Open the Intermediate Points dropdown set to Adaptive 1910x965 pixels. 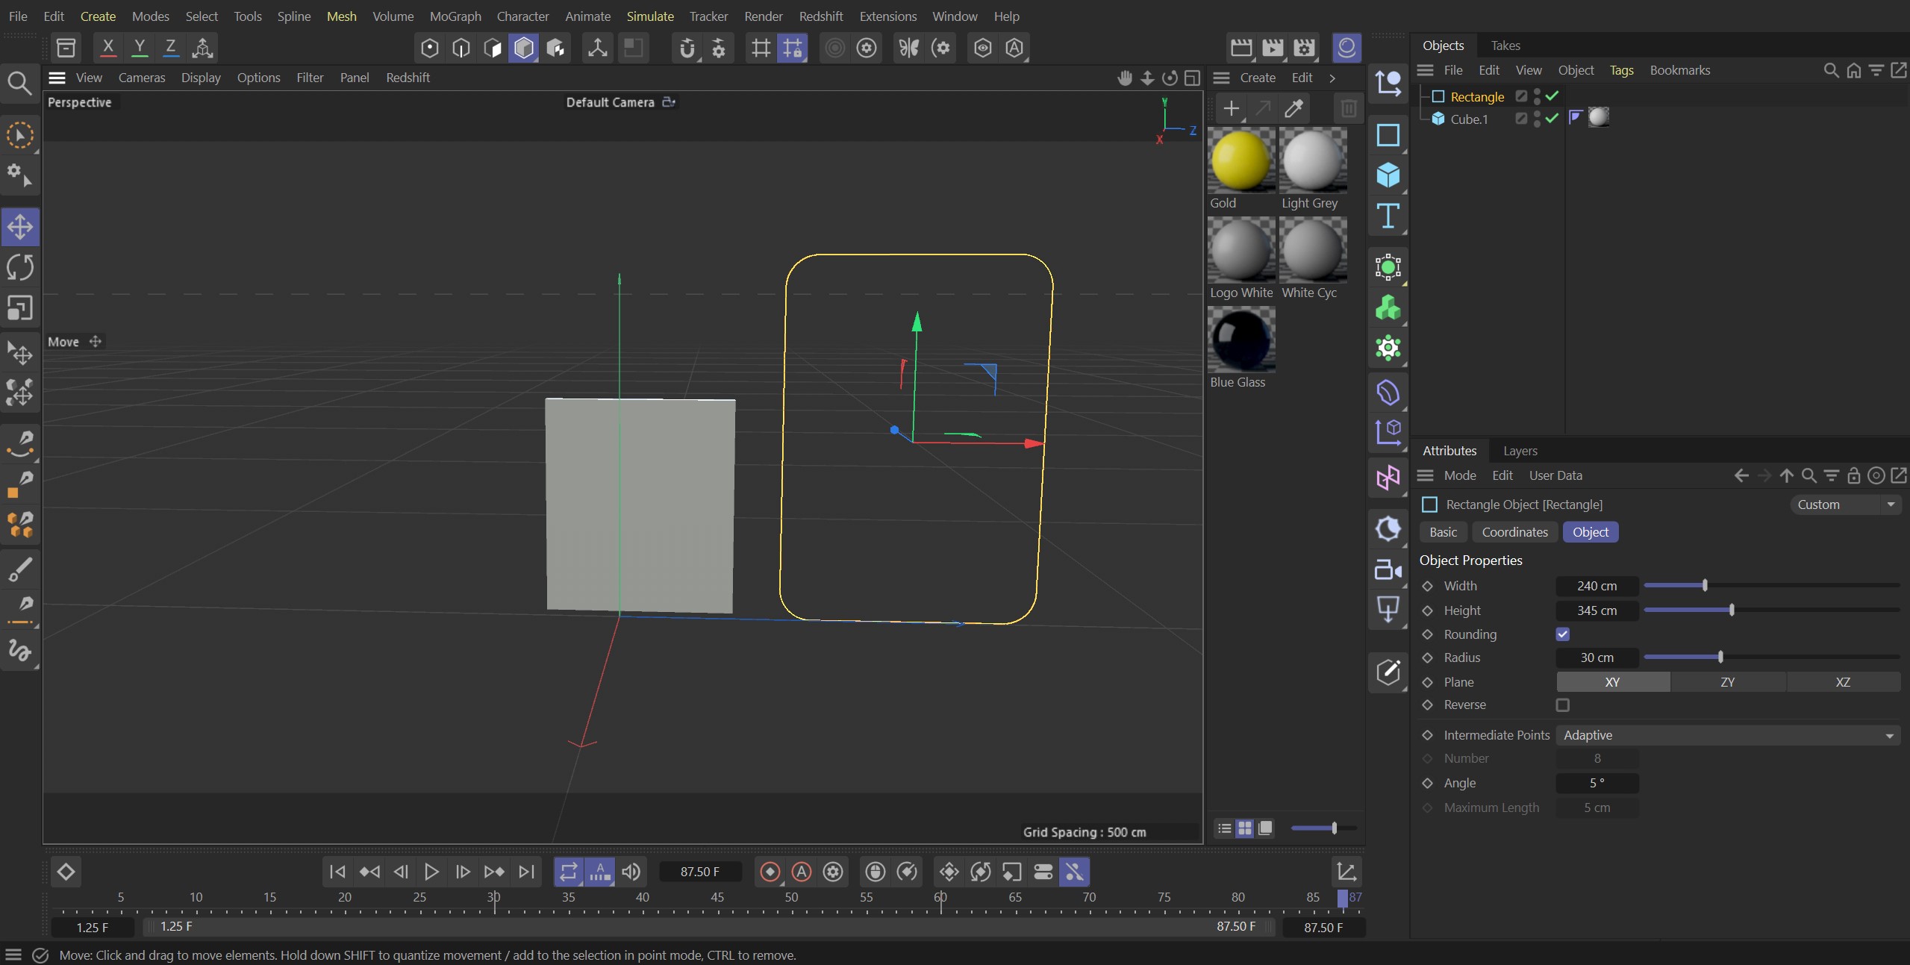(1728, 735)
